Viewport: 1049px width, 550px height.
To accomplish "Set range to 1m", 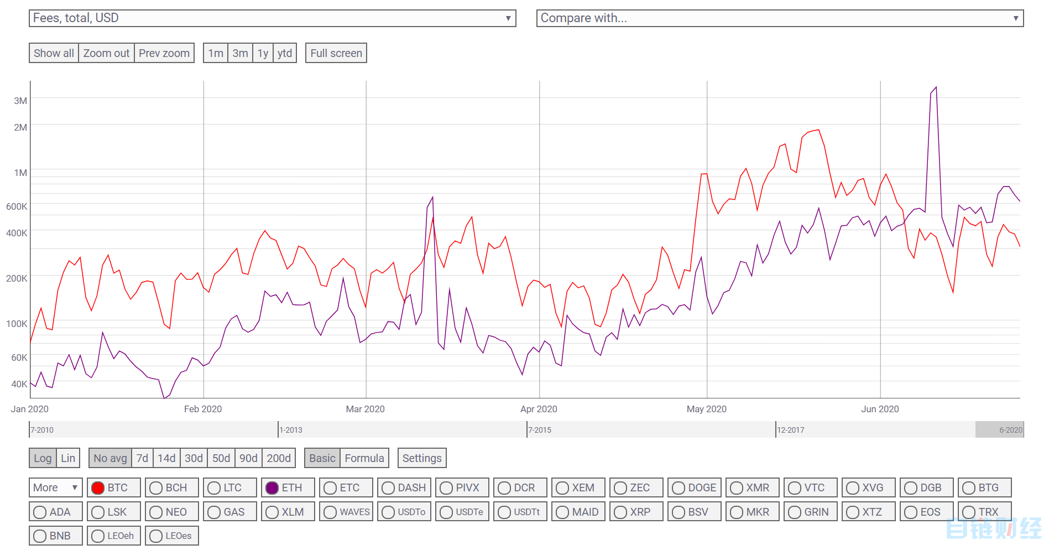I will click(216, 53).
